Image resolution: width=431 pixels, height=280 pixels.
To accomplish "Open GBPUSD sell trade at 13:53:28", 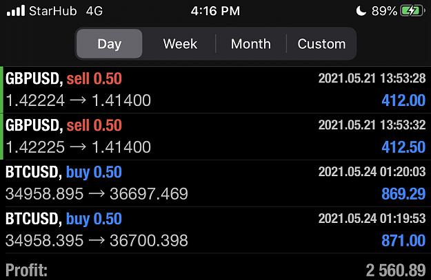I will tap(215, 89).
